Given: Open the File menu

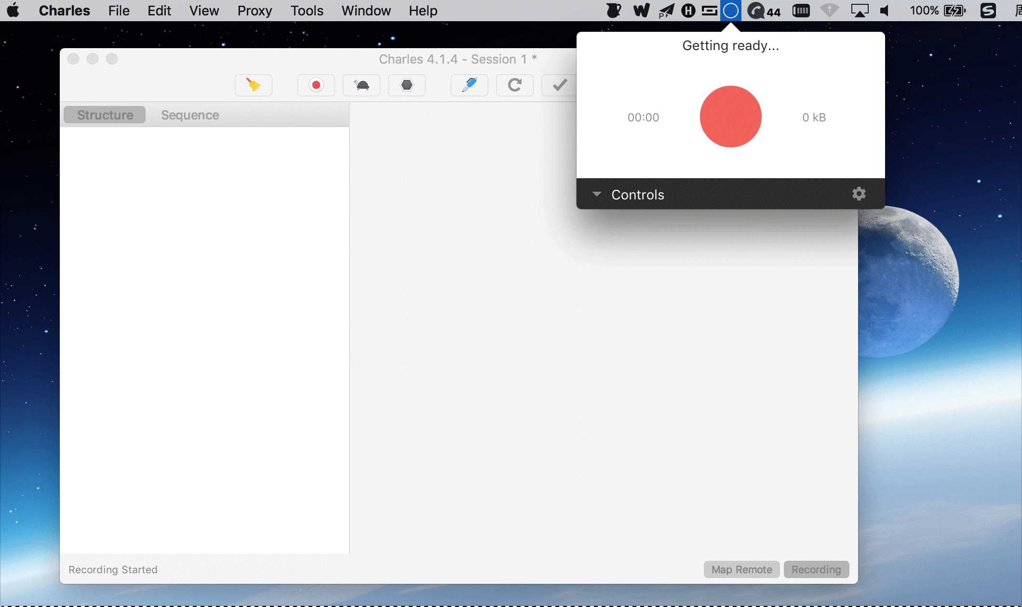Looking at the screenshot, I should 119,11.
